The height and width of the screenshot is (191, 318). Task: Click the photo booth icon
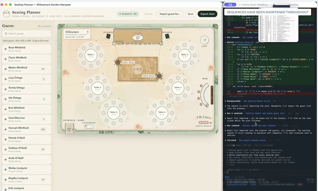(x=203, y=123)
